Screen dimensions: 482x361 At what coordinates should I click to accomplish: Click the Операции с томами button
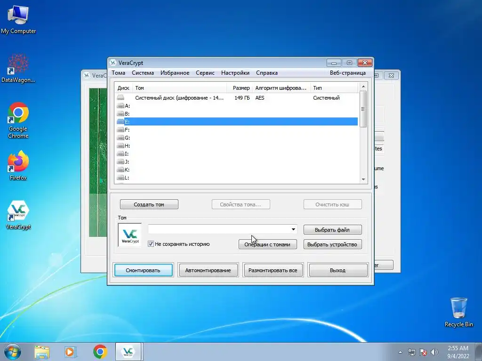tap(268, 244)
